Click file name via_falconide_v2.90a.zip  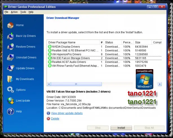76,104
